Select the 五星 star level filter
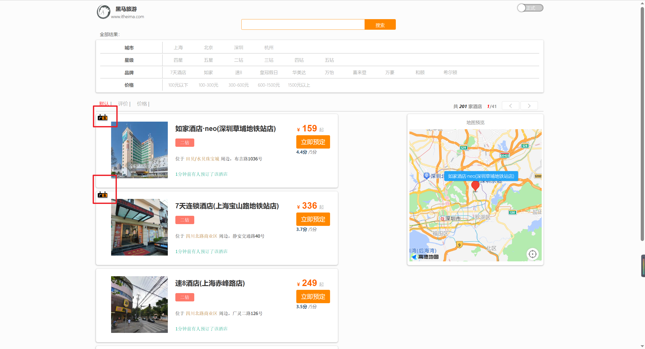Image resolution: width=645 pixels, height=349 pixels. [x=208, y=60]
